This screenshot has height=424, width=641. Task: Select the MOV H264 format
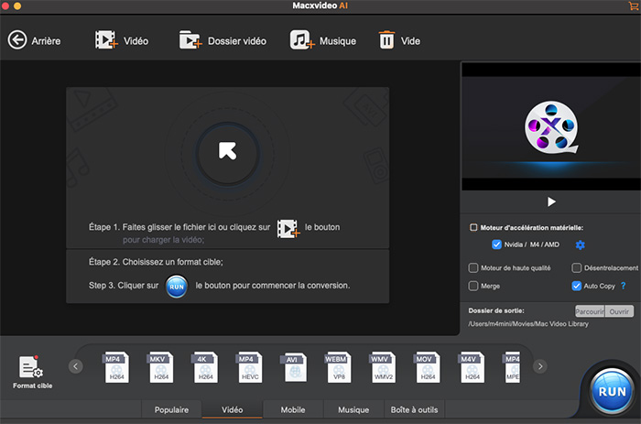tap(428, 366)
